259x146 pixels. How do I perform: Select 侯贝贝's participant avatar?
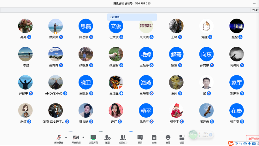click(56, 26)
